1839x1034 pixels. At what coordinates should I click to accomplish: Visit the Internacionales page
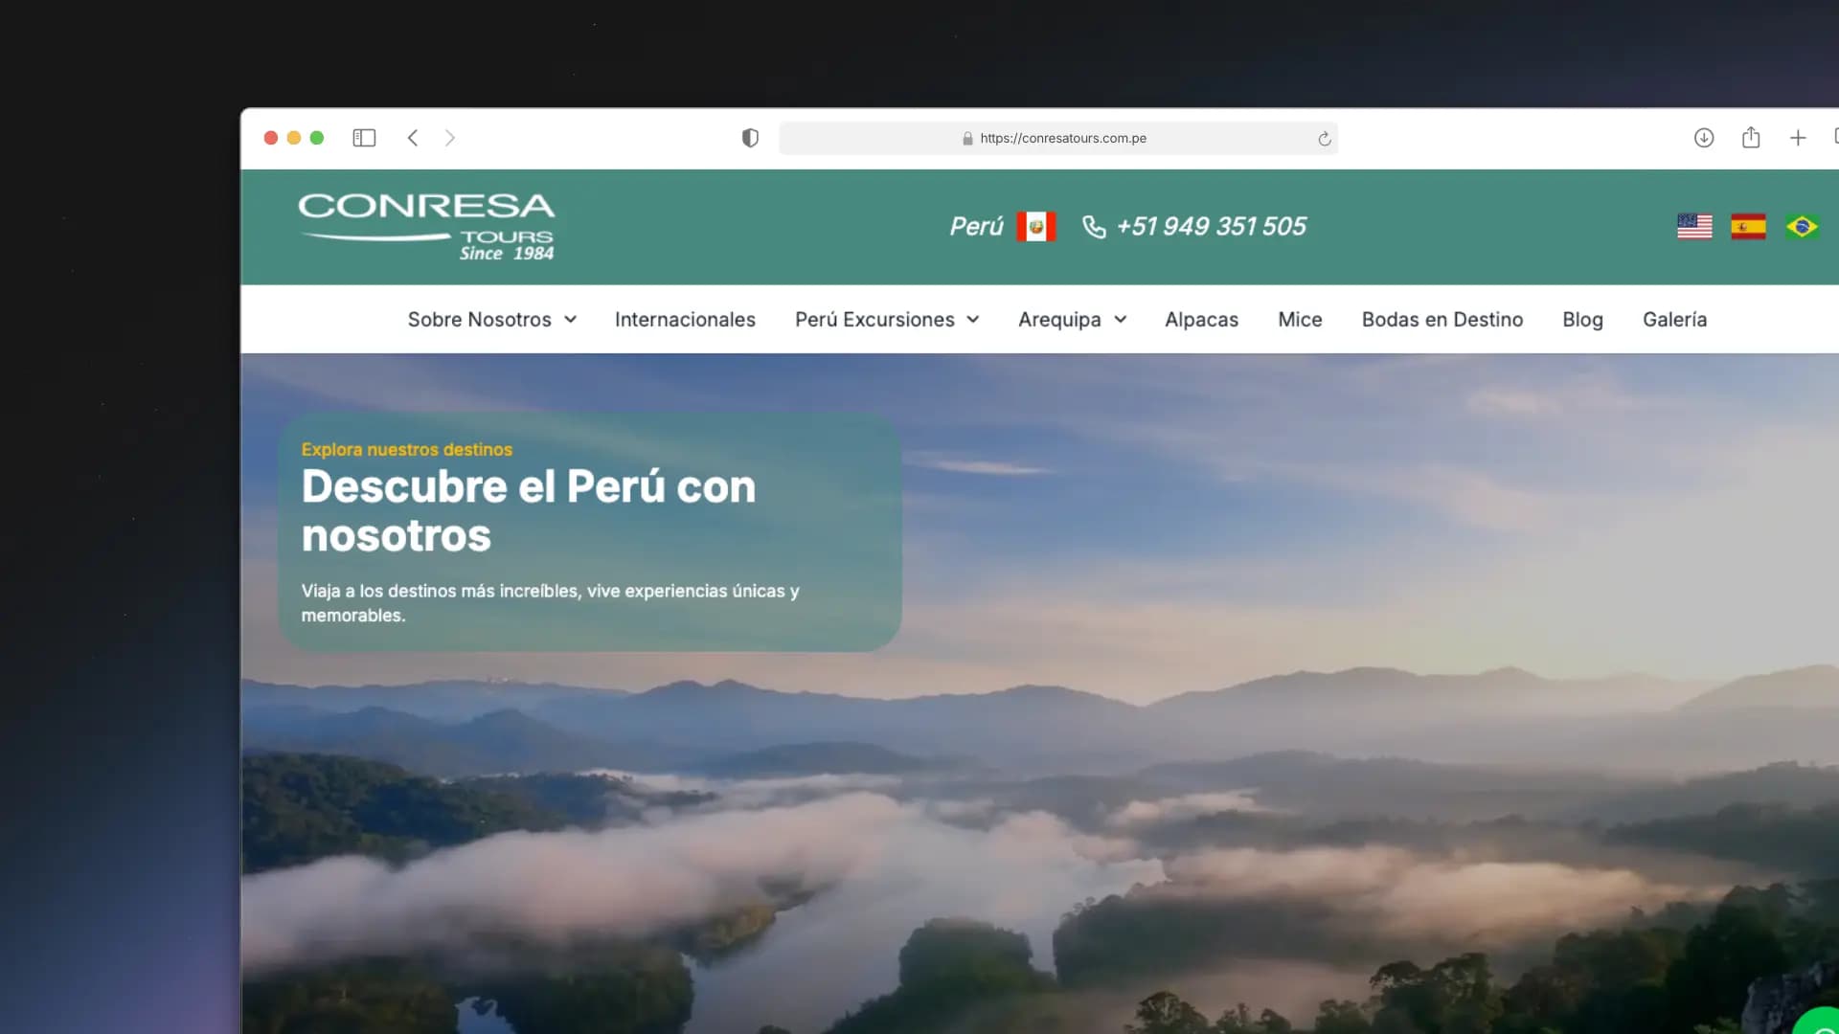685,320
